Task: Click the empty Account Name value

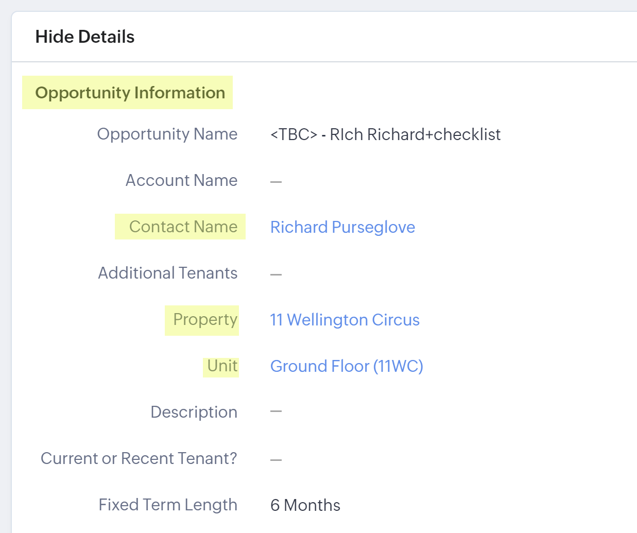Action: coord(276,182)
